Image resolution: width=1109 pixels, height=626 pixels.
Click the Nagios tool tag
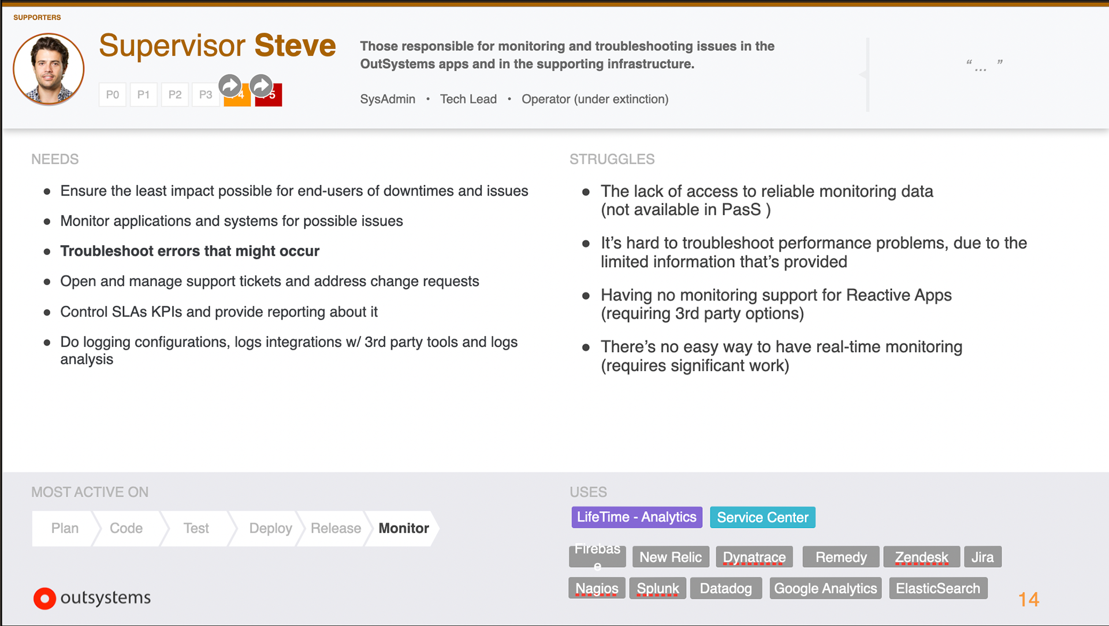click(x=597, y=588)
